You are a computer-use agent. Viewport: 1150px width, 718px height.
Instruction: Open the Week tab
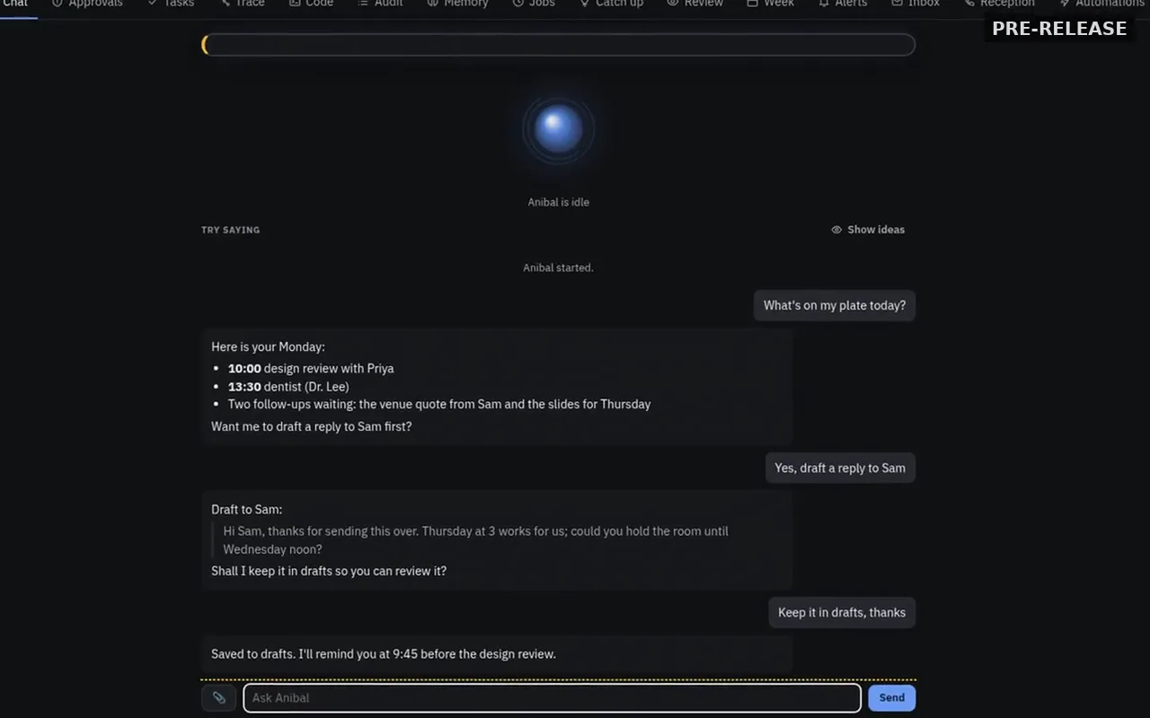(x=770, y=4)
